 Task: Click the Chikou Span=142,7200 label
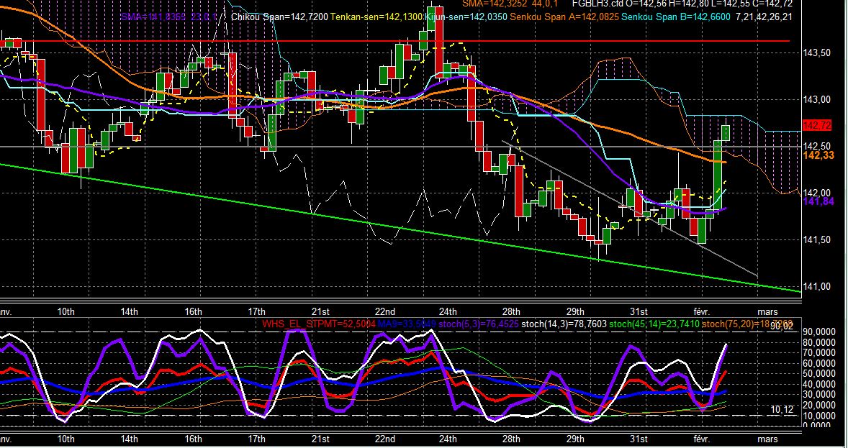(x=279, y=17)
